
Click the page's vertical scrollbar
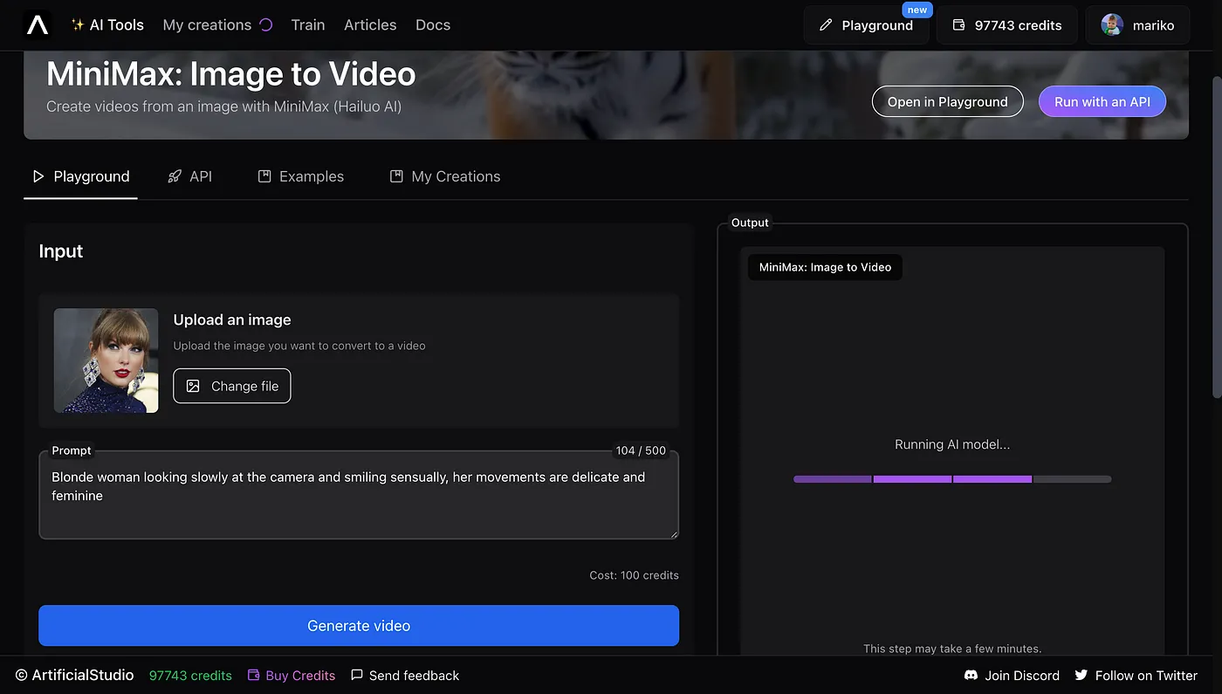pos(1216,237)
